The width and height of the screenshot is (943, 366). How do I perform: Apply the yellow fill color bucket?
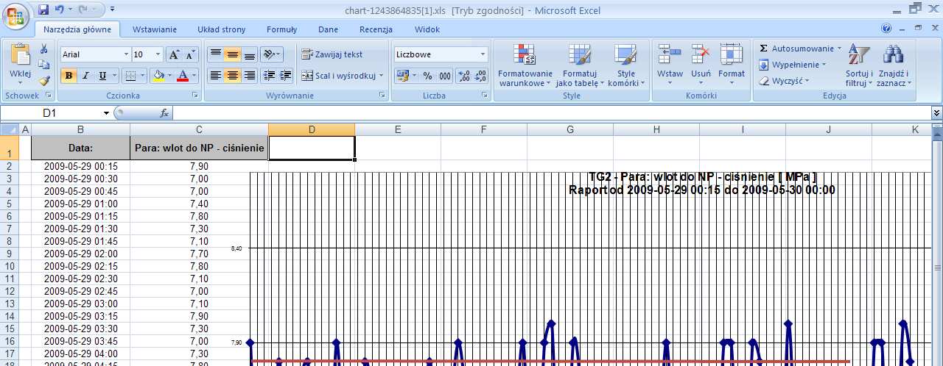(x=158, y=76)
